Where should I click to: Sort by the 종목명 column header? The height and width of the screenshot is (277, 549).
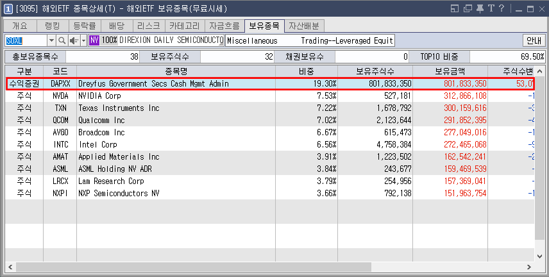pyautogui.click(x=176, y=71)
